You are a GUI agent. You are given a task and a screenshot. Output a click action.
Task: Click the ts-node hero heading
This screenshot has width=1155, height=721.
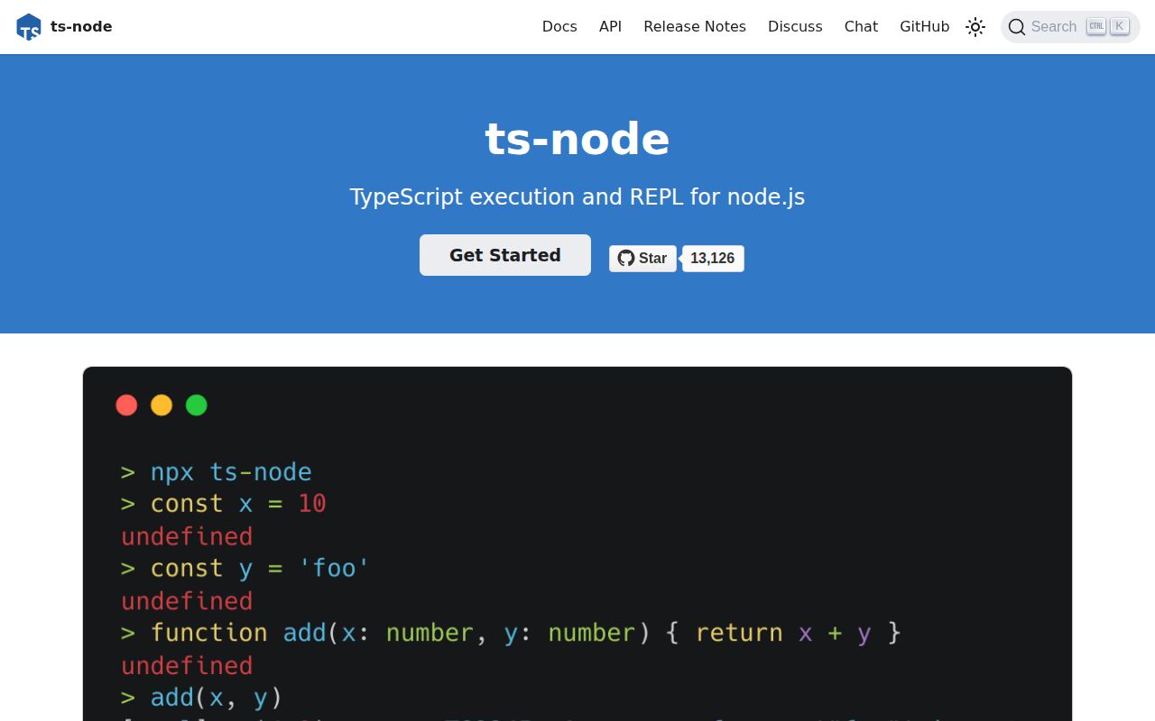[577, 139]
